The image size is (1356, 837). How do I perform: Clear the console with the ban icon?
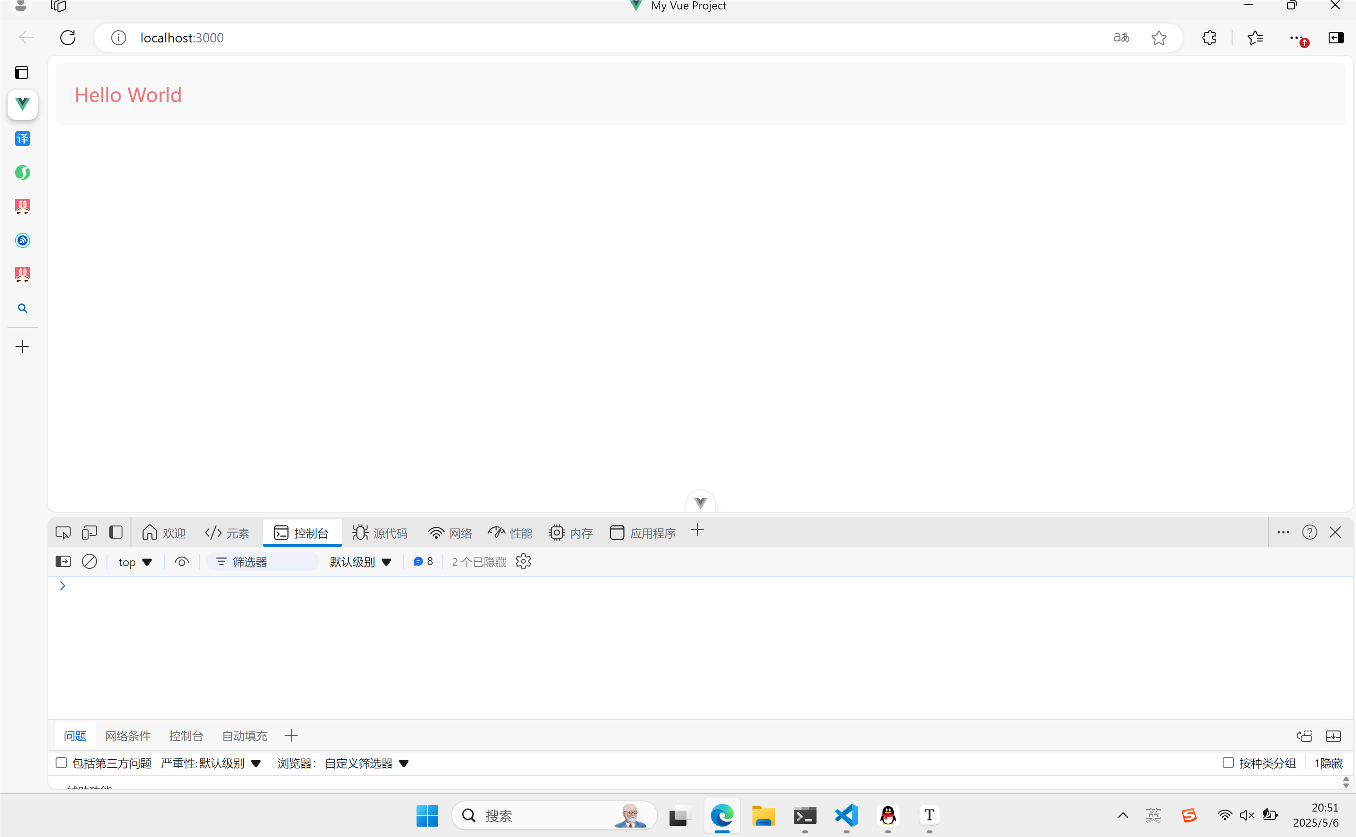(x=90, y=562)
